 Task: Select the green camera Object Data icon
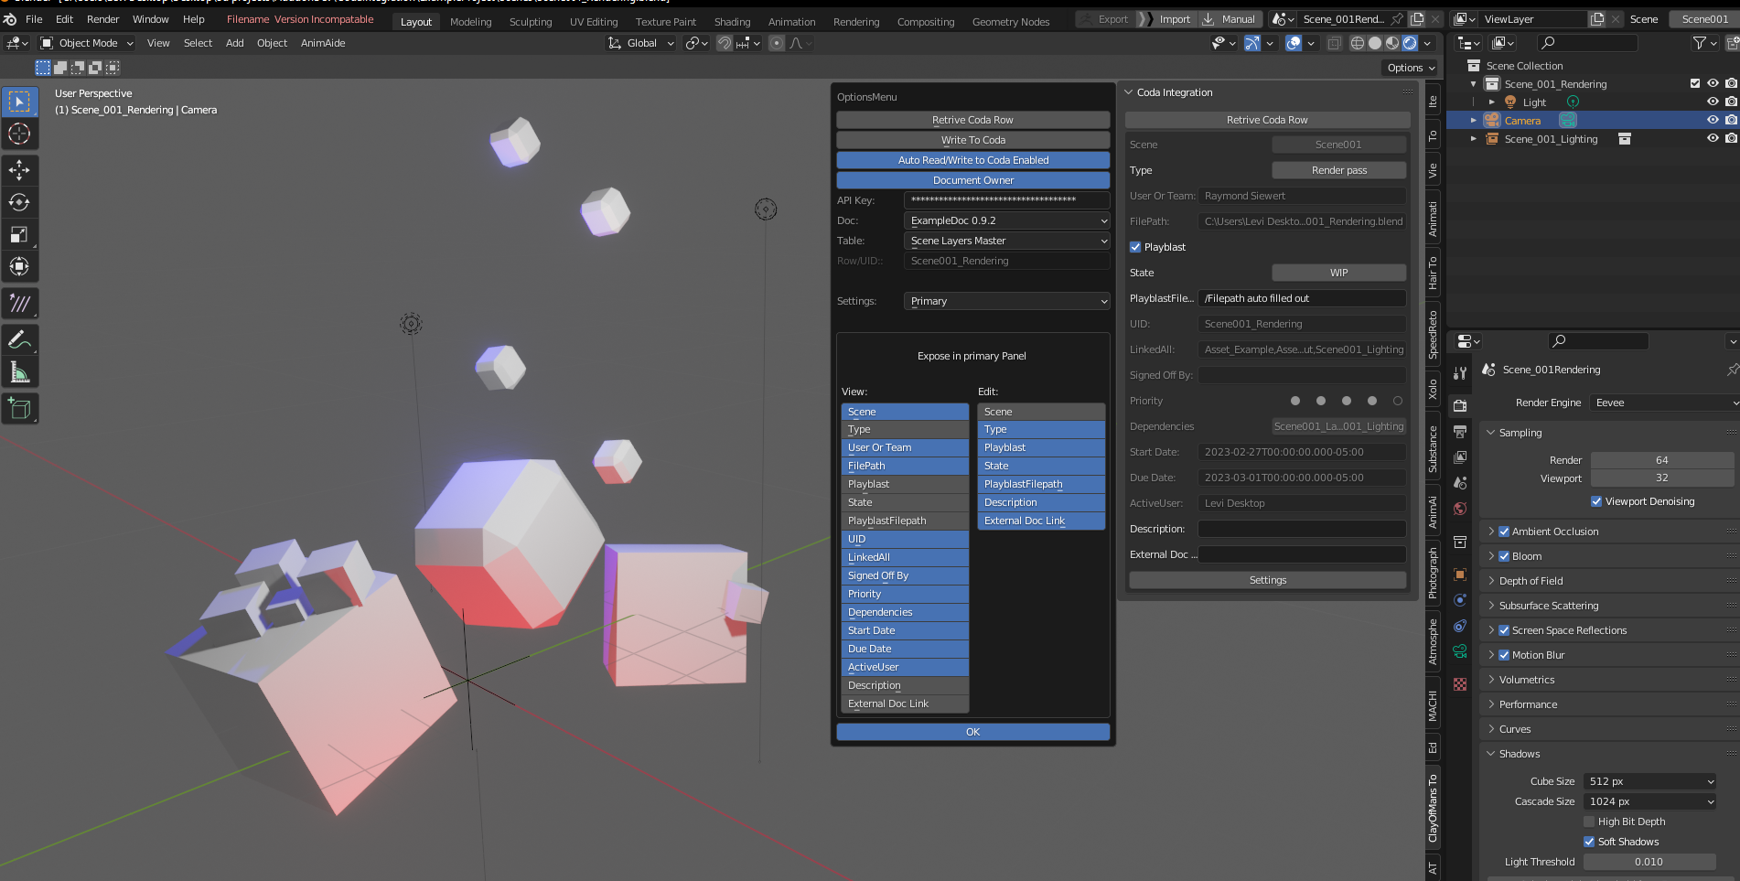(x=1459, y=651)
